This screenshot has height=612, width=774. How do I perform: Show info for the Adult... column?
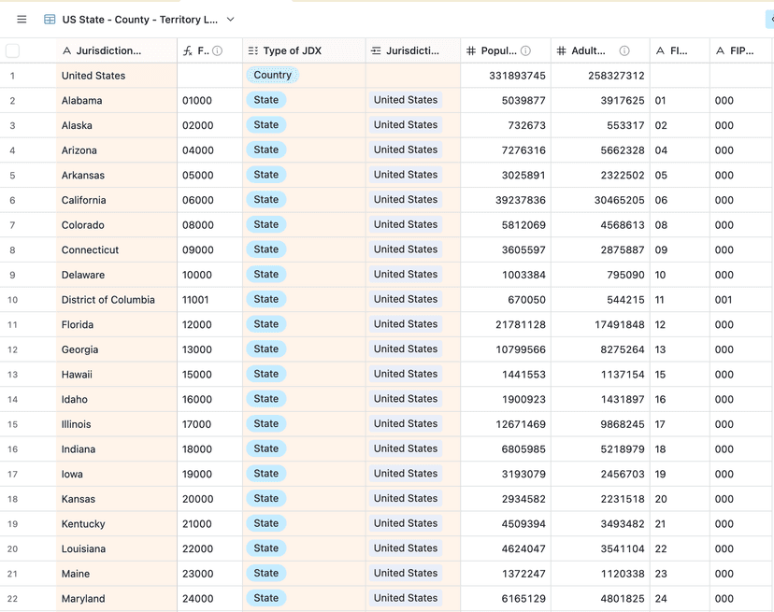pos(624,50)
